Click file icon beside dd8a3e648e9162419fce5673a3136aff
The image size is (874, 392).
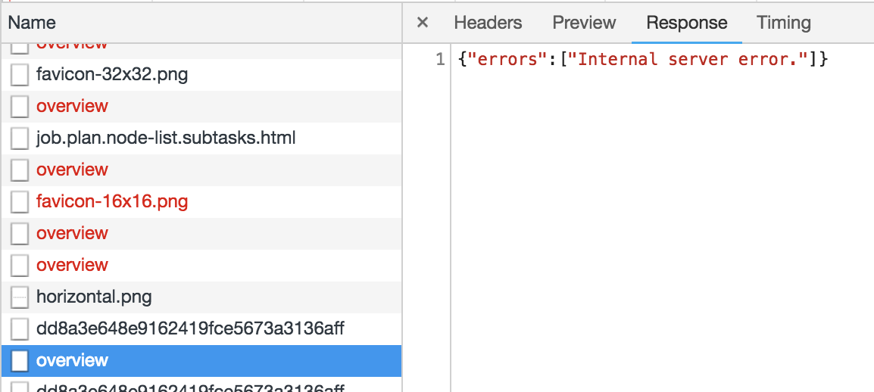click(x=20, y=329)
